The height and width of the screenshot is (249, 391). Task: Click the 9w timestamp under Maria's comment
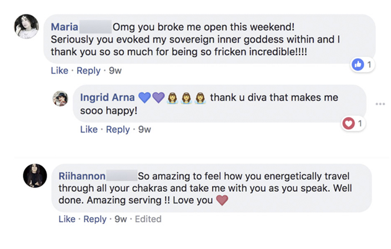coord(116,70)
